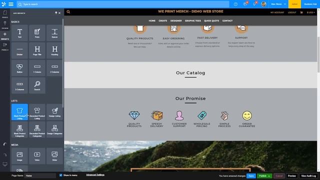This screenshot has height=180, width=320.
Task: Open the Designer menu item
Action: pyautogui.click(x=176, y=20)
